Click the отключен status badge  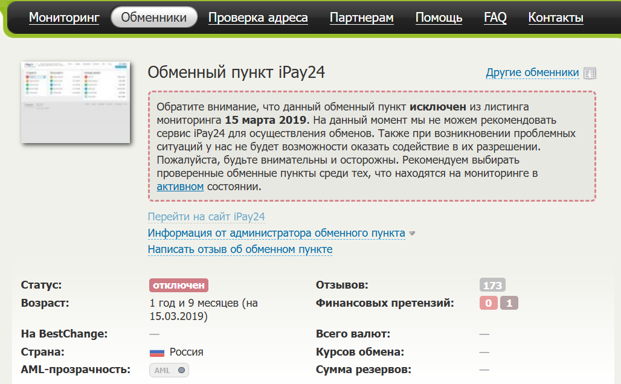(x=179, y=285)
